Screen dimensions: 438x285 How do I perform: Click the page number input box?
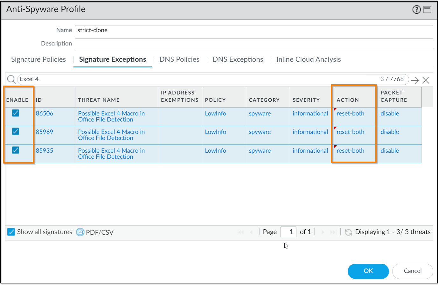288,232
